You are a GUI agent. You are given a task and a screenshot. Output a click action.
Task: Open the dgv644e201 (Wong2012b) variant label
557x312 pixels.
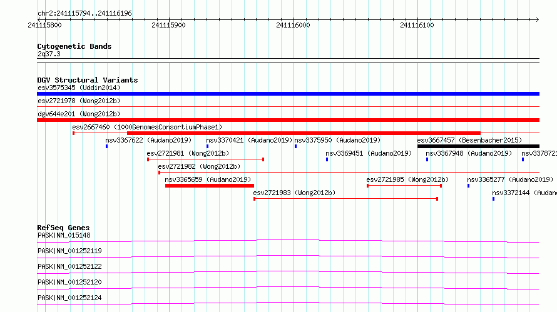(79, 114)
